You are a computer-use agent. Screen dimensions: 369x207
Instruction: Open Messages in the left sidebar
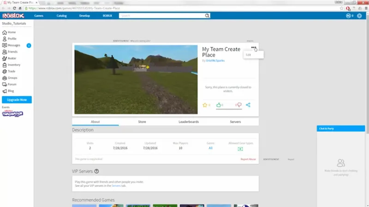[x=14, y=45]
